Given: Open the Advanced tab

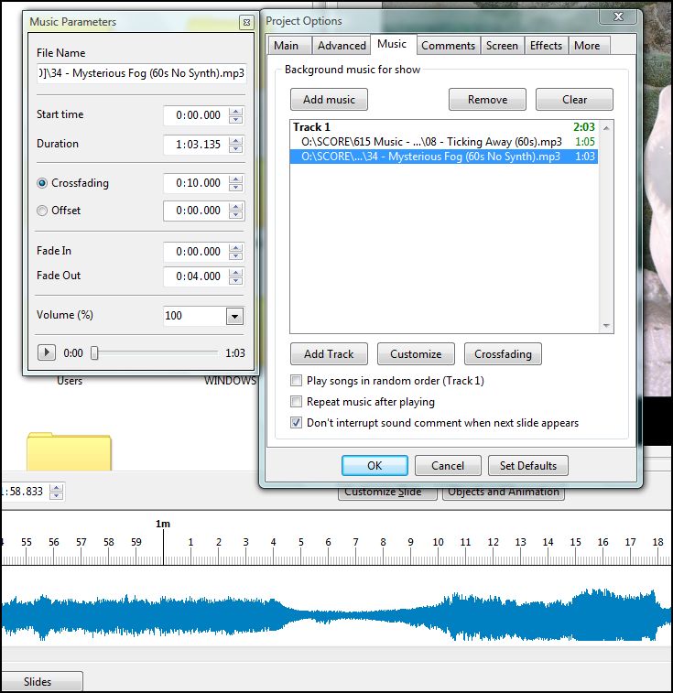Looking at the screenshot, I should [342, 46].
